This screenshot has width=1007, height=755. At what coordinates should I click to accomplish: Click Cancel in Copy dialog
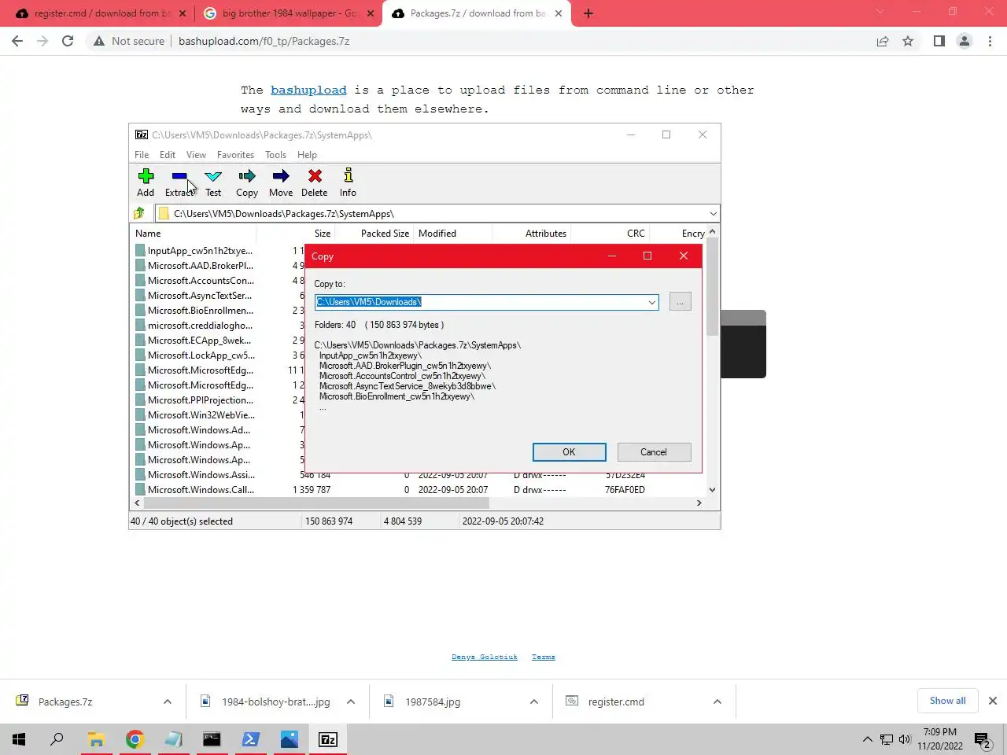654,452
